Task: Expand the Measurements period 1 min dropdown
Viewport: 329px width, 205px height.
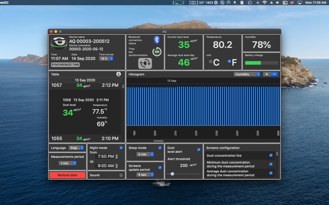Action: pos(68,163)
